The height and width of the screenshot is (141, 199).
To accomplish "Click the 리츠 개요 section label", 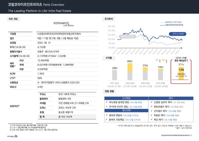I will (13, 19).
